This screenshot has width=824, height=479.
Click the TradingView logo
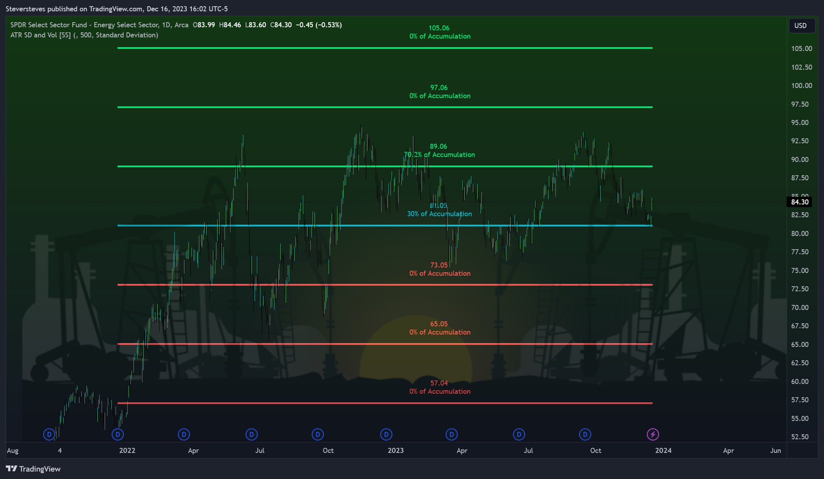click(x=33, y=469)
